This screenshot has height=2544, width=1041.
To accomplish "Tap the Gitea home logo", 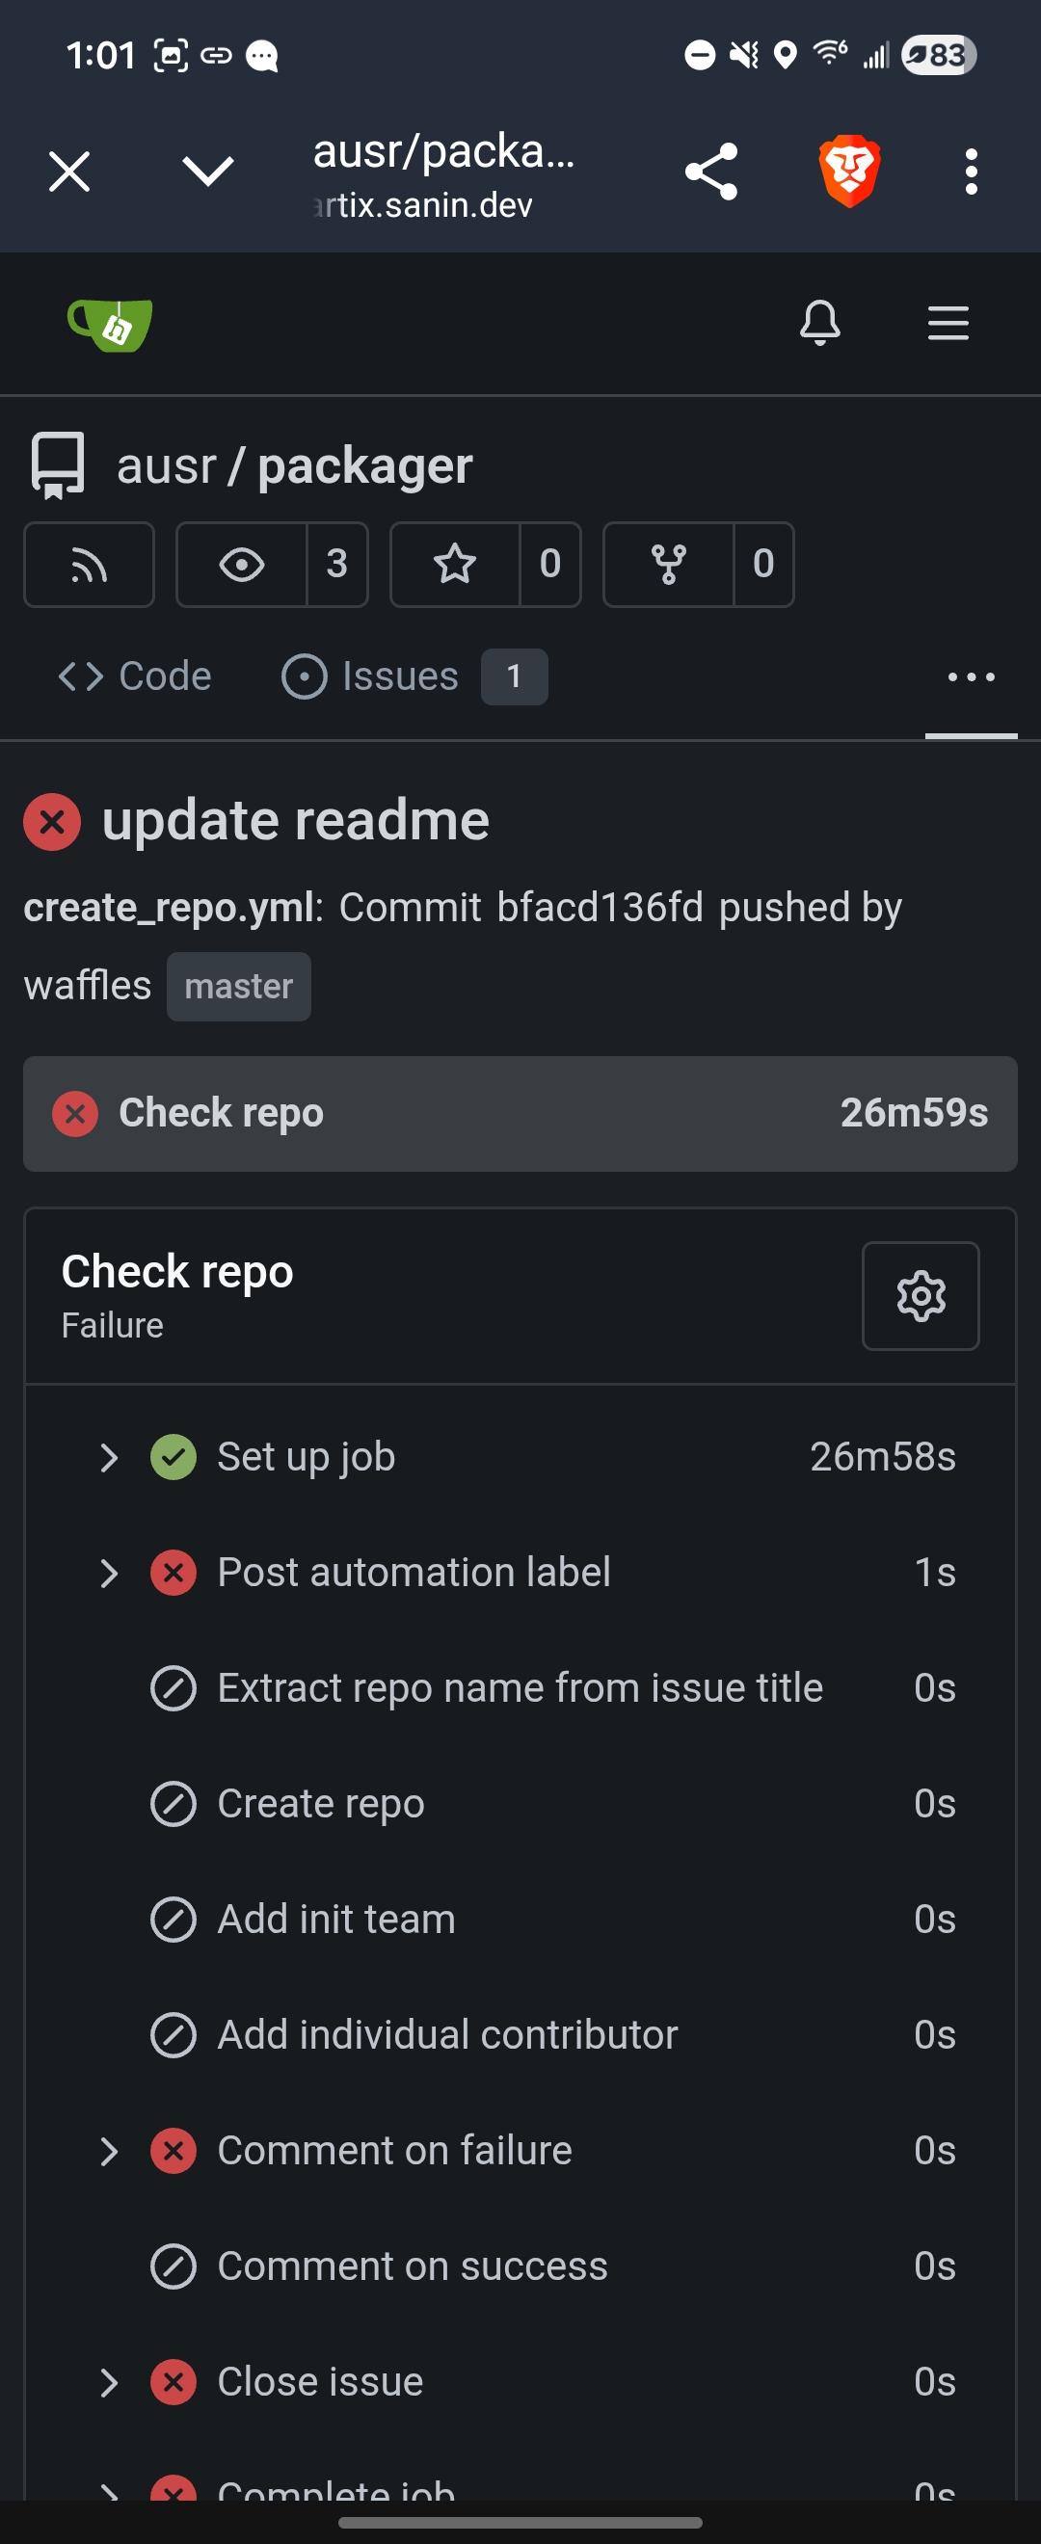I will coord(110,324).
